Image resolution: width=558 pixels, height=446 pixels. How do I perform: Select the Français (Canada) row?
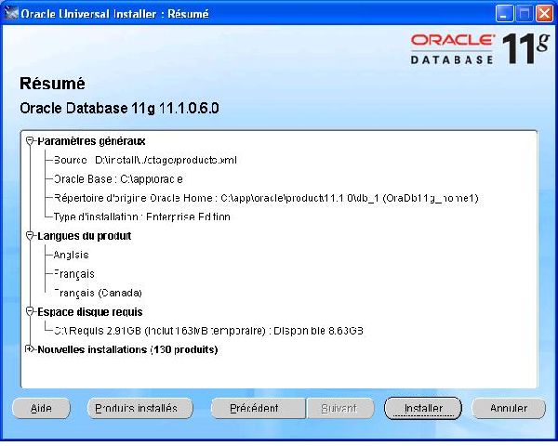(98, 293)
